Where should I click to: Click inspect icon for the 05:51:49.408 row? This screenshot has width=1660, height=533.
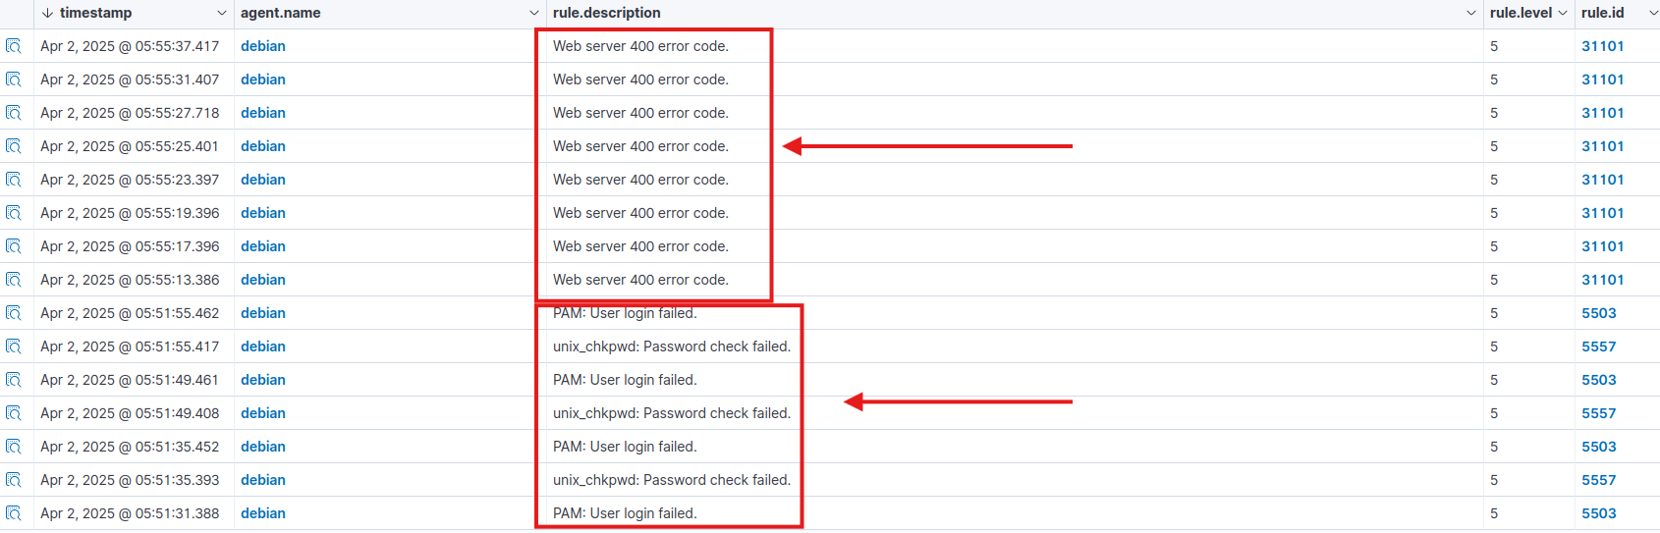coord(14,413)
